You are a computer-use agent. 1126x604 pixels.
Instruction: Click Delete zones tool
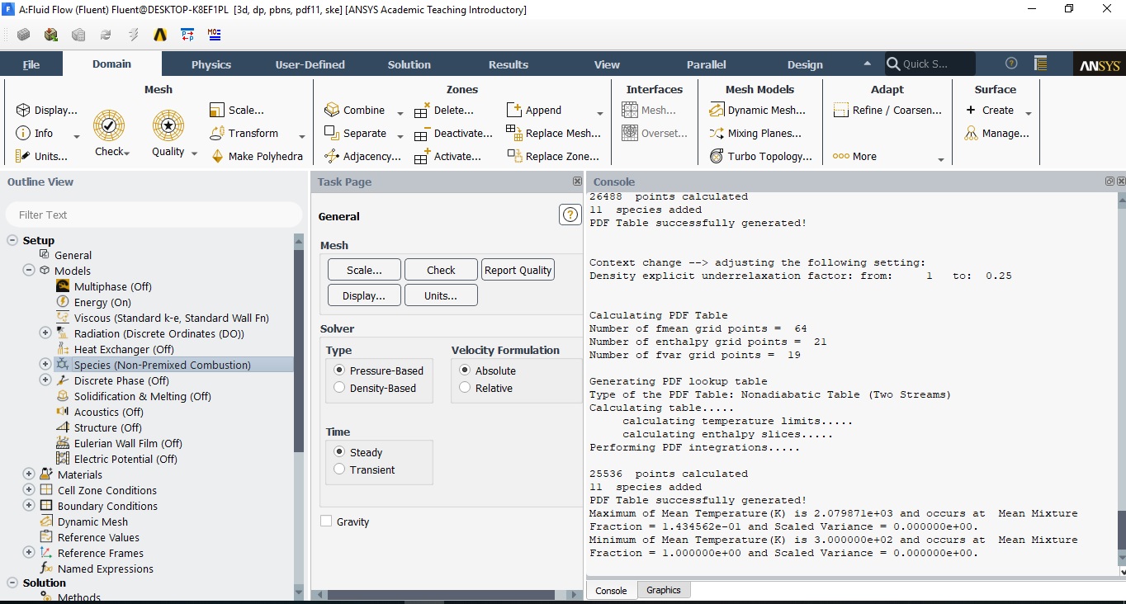(x=444, y=110)
